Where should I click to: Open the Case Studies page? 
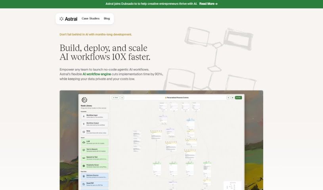(x=90, y=19)
